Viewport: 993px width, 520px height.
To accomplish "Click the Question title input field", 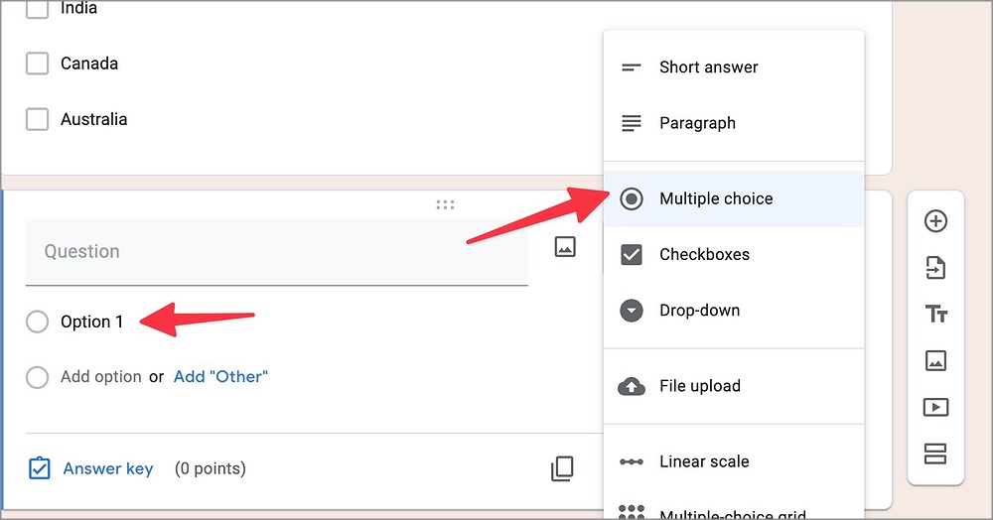I will 276,252.
